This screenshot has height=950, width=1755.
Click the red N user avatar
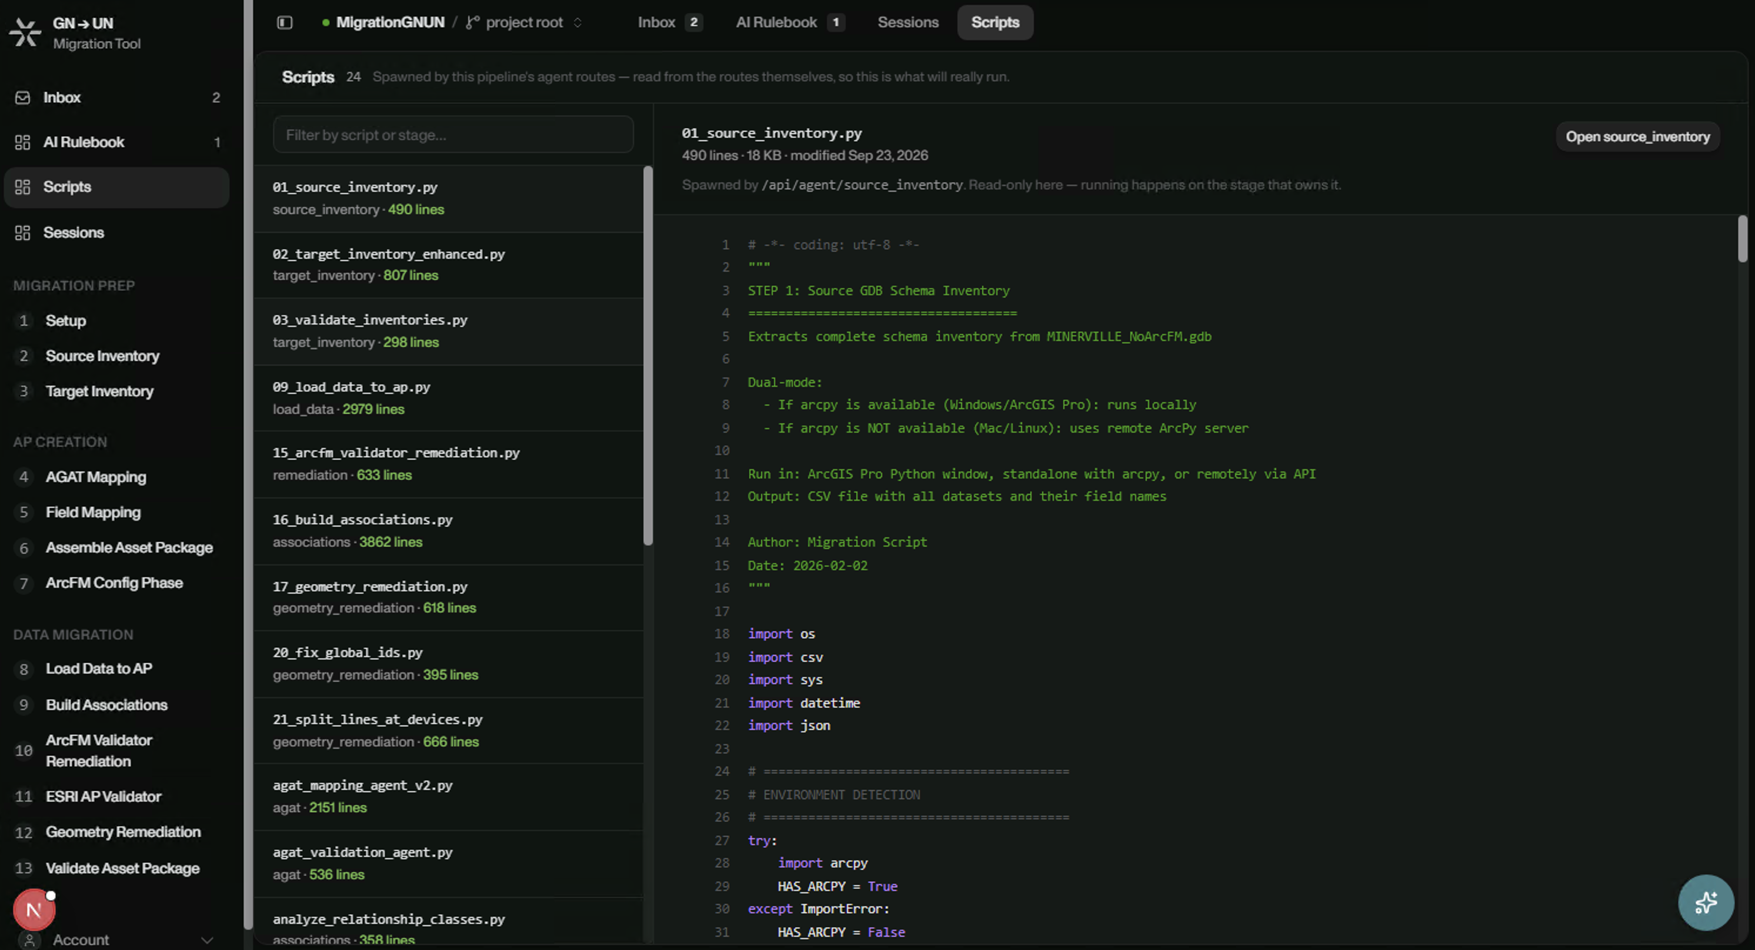pos(34,909)
